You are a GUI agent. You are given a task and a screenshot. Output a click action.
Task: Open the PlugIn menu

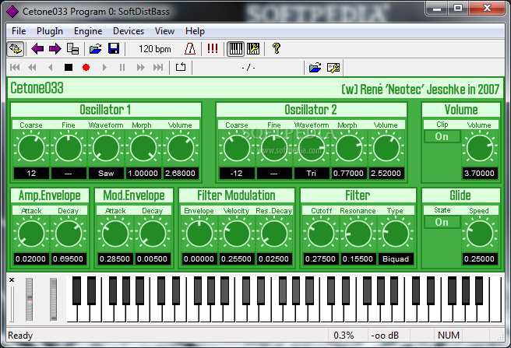pyautogui.click(x=50, y=31)
